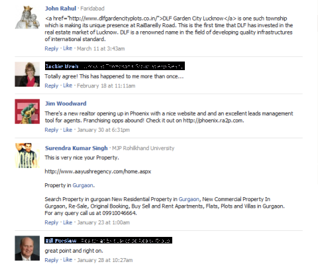Screen dimensions: 318x268
Task: Reply to 'great point and right on' comment
Action: coord(52,260)
